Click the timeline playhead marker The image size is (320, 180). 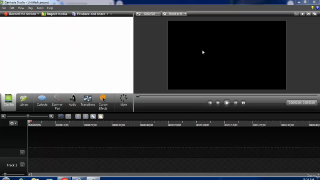[30, 121]
